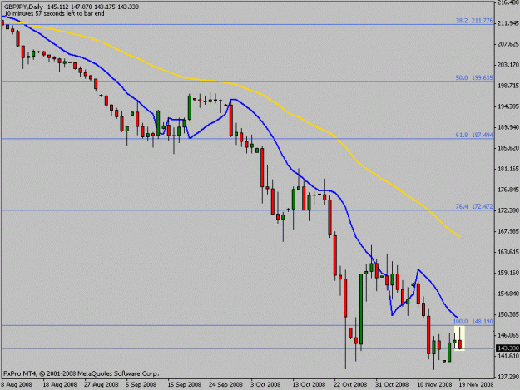The height and width of the screenshot is (390, 520).
Task: Click the 5 Sep 2008 date label
Action: tap(141, 384)
